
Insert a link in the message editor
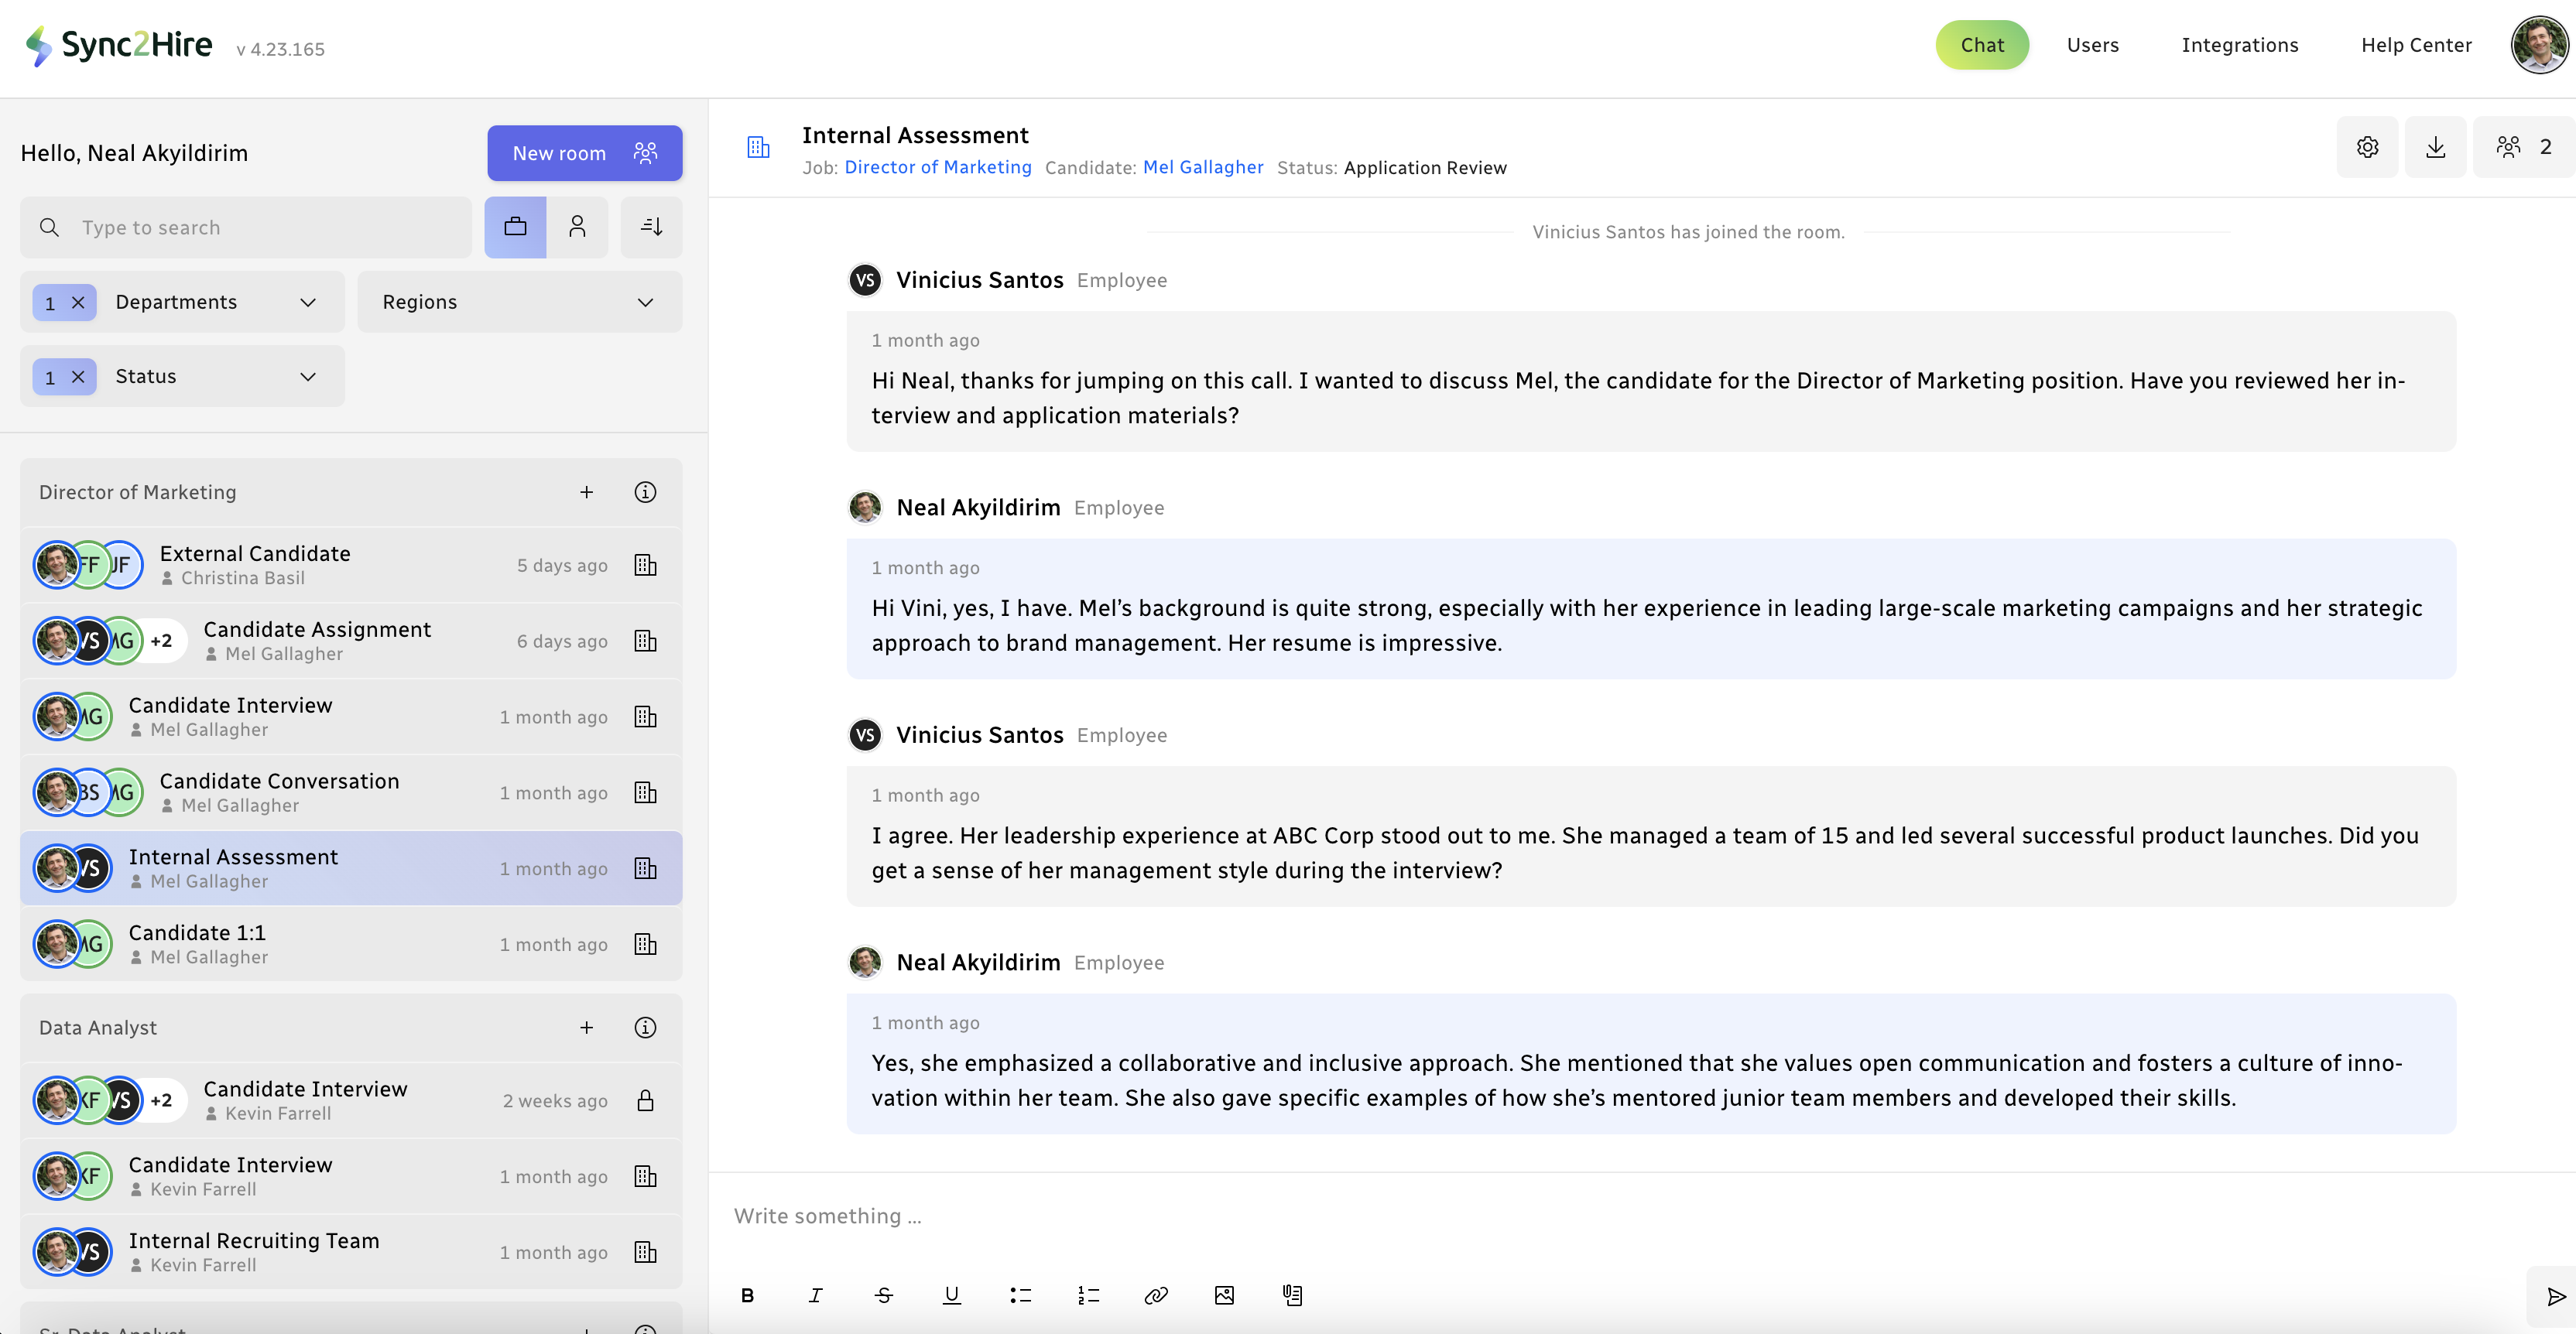pos(1156,1295)
